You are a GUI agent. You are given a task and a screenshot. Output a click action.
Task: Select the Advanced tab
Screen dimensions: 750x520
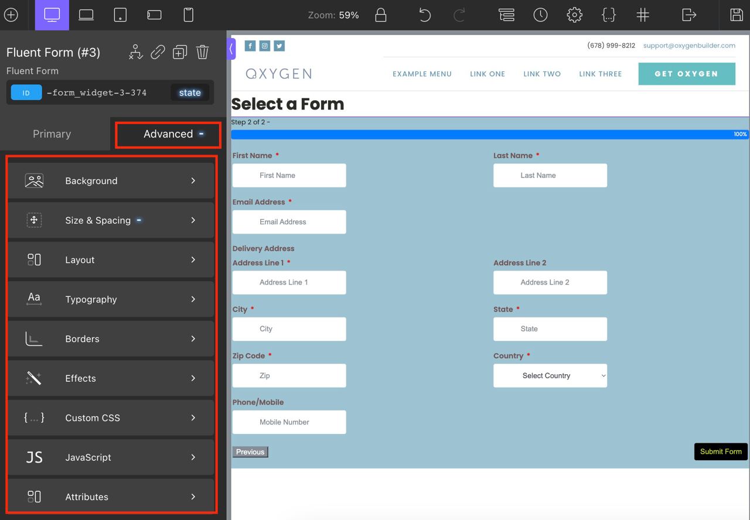(168, 134)
